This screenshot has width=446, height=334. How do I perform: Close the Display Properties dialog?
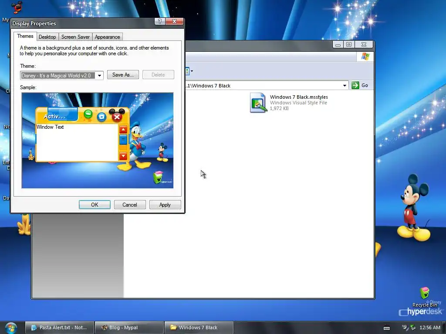pyautogui.click(x=175, y=21)
